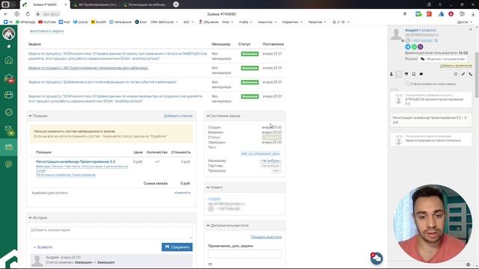Screen dimensions: 479x269
Task: Open WhatsApp contact icon in user panel
Action: [414, 46]
